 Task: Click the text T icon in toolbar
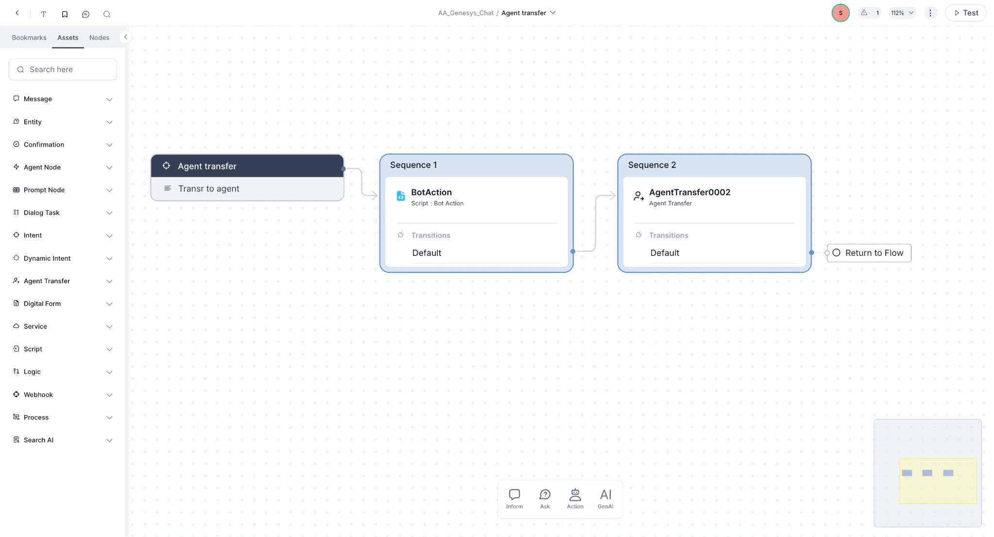(x=44, y=14)
